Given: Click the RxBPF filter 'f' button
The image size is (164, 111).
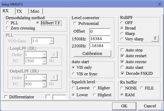Looking at the screenshot, I should pyautogui.click(x=155, y=38).
